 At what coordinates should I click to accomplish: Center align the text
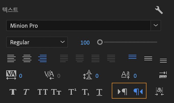point(27,58)
